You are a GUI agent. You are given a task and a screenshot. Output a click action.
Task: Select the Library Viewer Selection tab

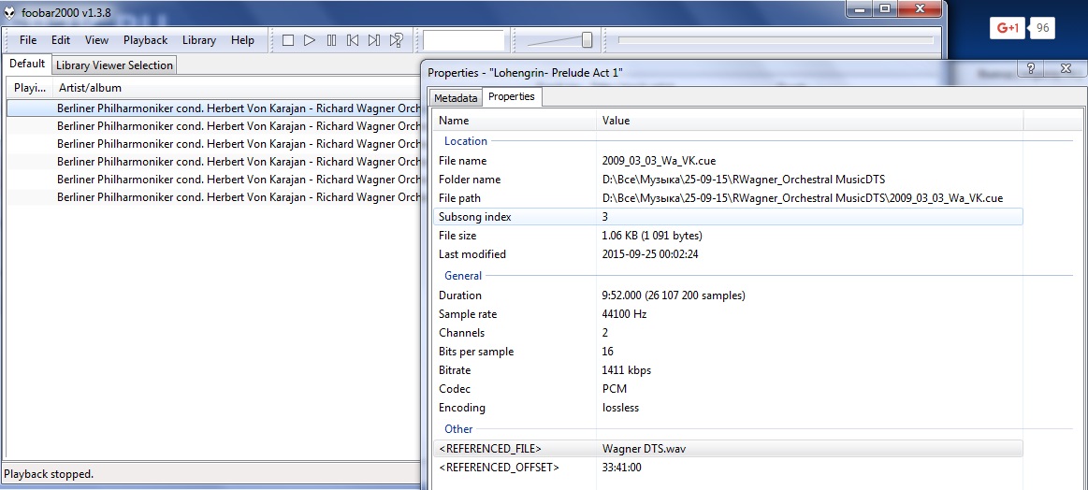click(x=114, y=65)
